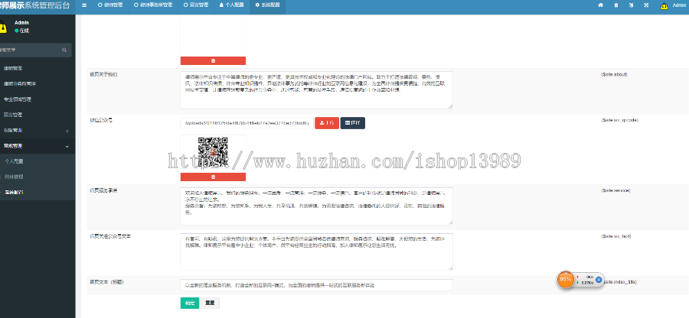Collapse the 常规管理 sidebar menu
The height and width of the screenshot is (318, 689).
36,146
